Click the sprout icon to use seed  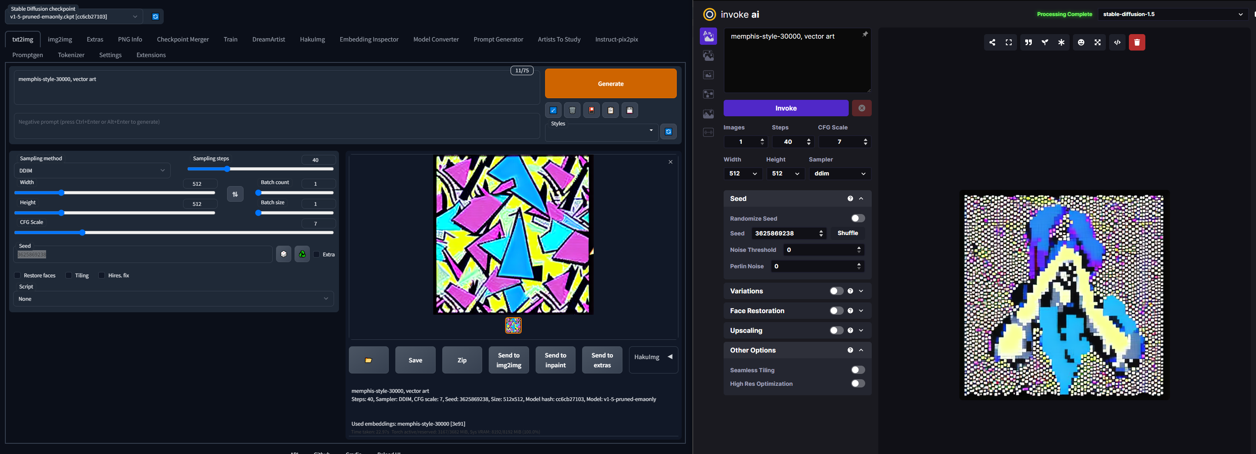click(1045, 42)
